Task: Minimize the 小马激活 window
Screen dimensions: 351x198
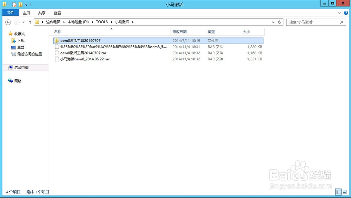Action: [x=324, y=3]
